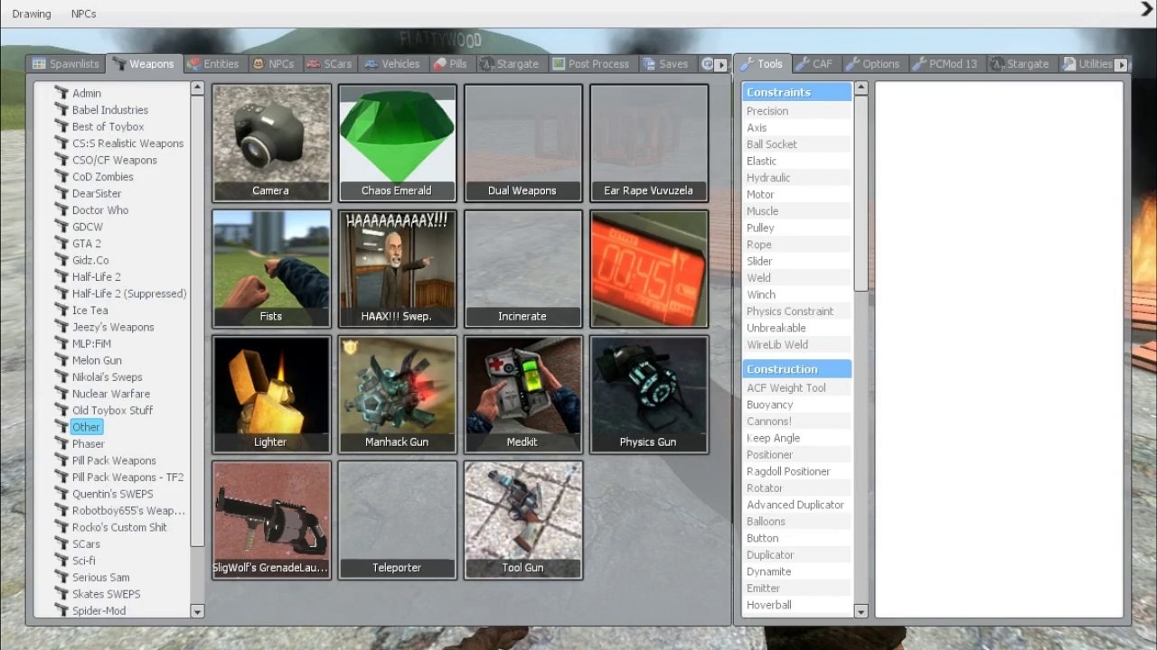Viewport: 1157px width, 650px height.
Task: Open the Pill Pack Weapons - TF2 category
Action: point(127,478)
